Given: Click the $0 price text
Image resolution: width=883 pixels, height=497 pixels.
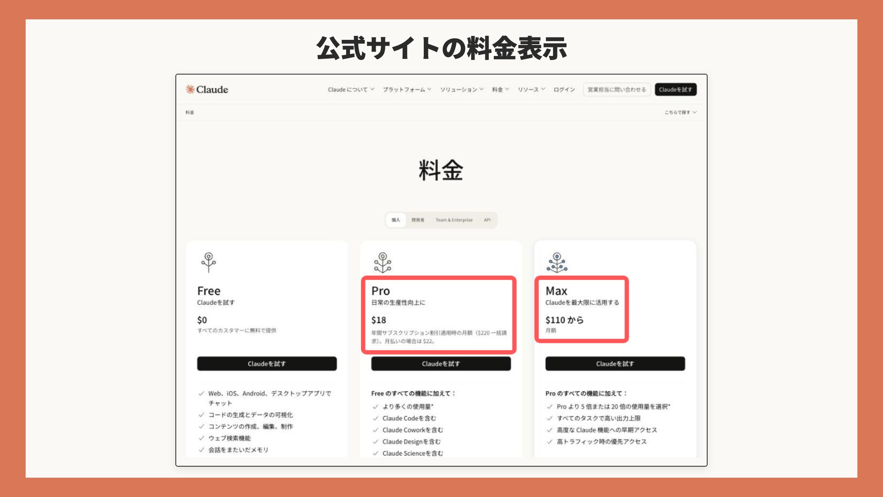Looking at the screenshot, I should point(202,320).
